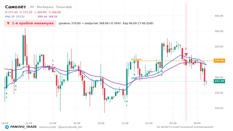Click the 'Не является инвестиционной рекомендацией' disclaimer

185,127
